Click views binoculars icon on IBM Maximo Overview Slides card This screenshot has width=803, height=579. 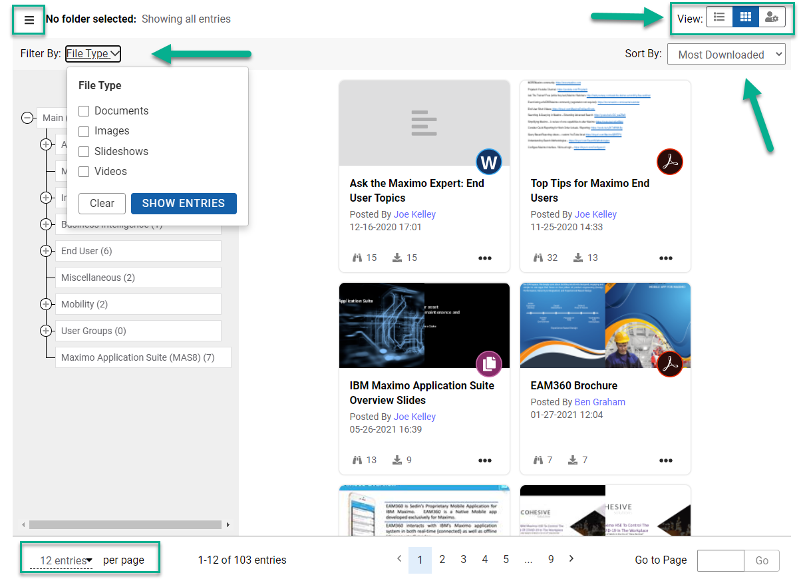click(x=357, y=460)
